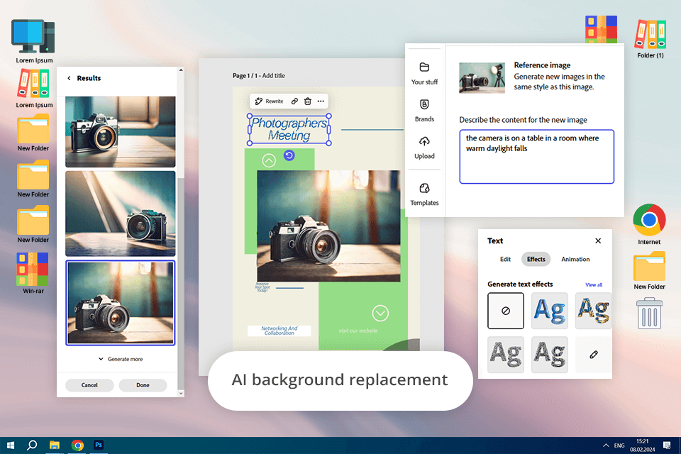Screen dimensions: 681x454
Task: Open the more options ellipsis in toolbar
Action: tap(321, 101)
